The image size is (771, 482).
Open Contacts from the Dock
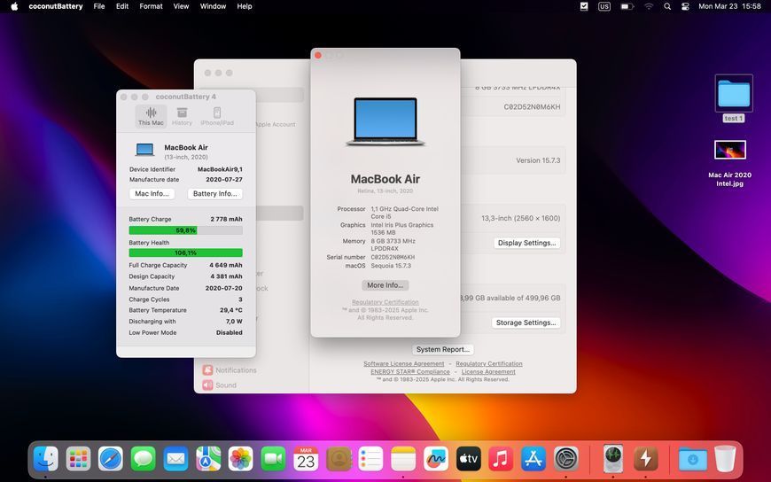tap(339, 459)
